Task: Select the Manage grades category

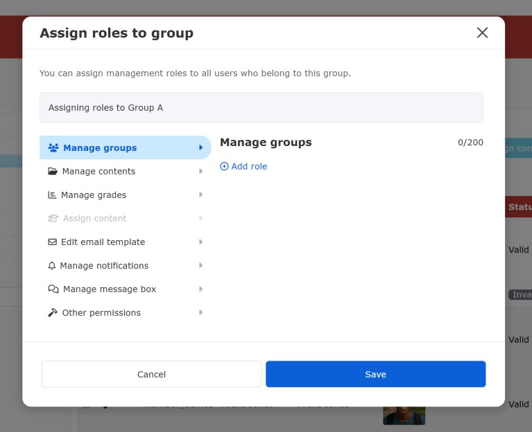Action: [x=125, y=195]
